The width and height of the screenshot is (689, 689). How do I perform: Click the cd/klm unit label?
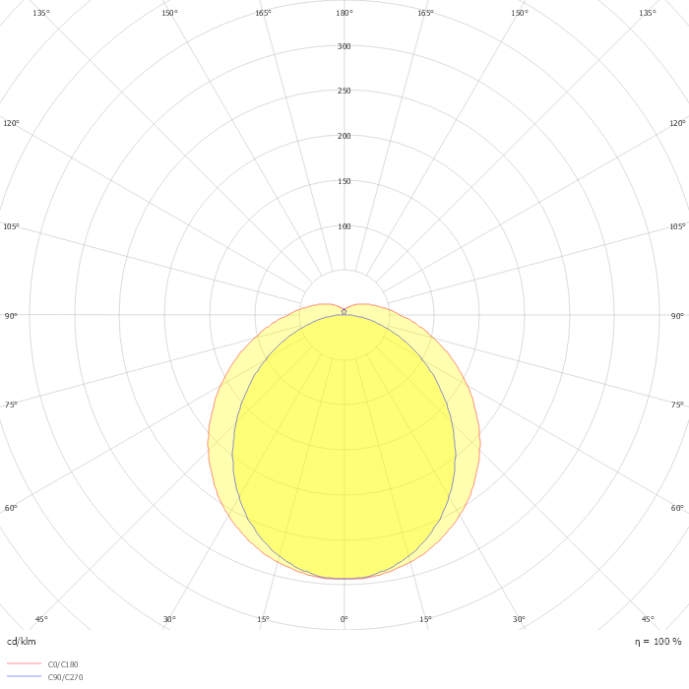coord(21,642)
